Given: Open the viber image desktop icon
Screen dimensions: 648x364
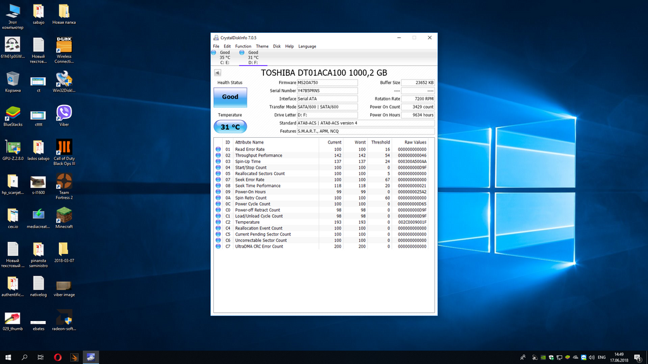Looking at the screenshot, I should (x=64, y=288).
